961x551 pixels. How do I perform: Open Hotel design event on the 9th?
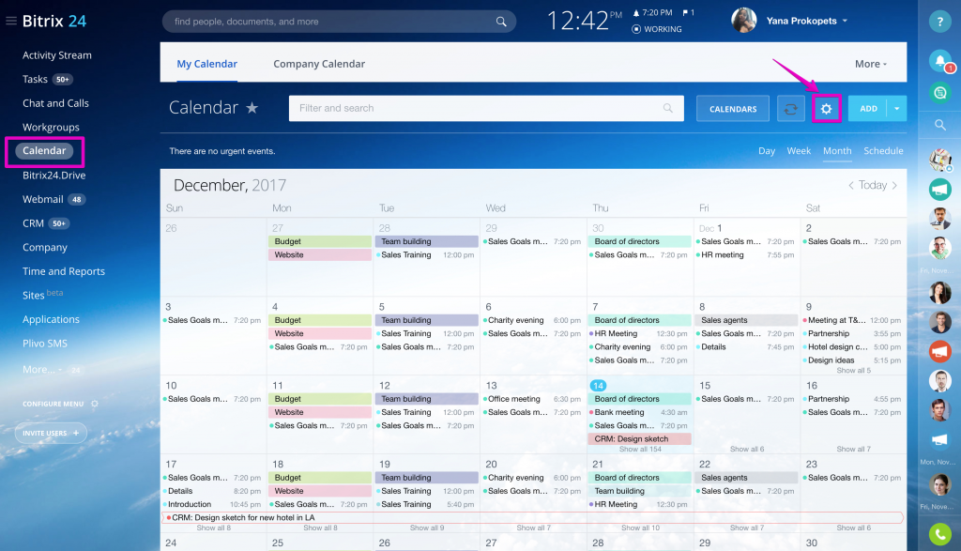[853, 347]
